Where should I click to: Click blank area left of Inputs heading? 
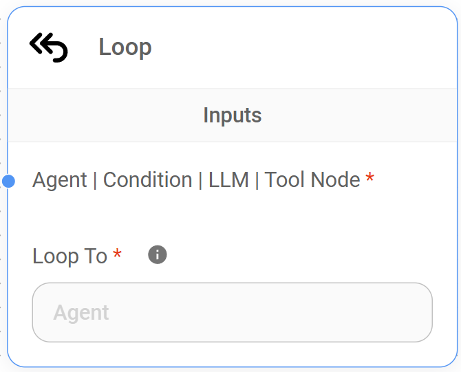tap(103, 115)
